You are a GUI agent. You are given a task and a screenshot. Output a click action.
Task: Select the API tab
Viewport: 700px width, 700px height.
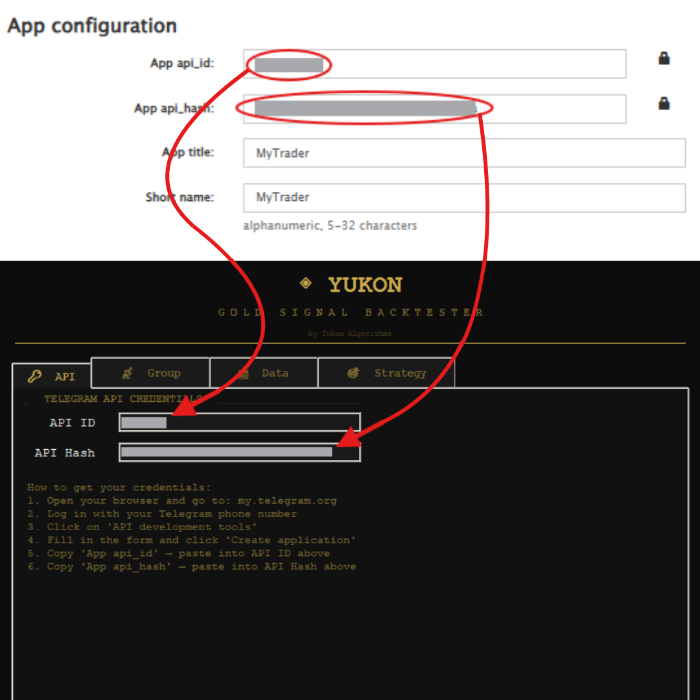(52, 376)
